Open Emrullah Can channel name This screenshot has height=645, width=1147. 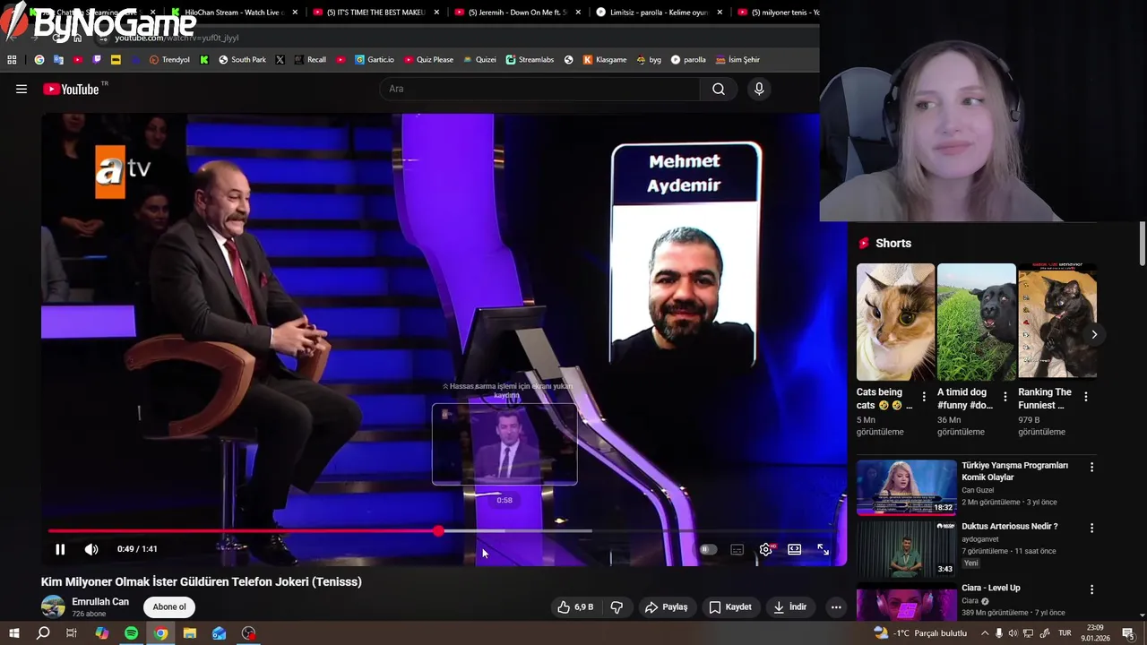point(100,602)
